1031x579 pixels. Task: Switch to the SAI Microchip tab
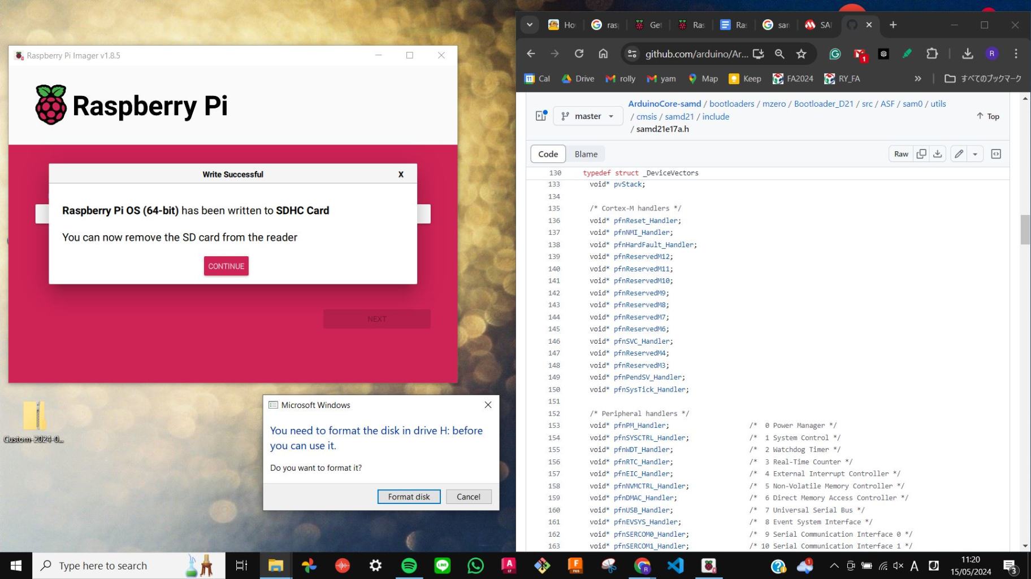pos(818,25)
